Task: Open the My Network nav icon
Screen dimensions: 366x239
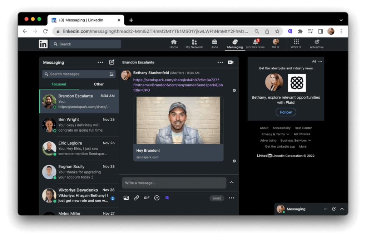Action: 194,44
